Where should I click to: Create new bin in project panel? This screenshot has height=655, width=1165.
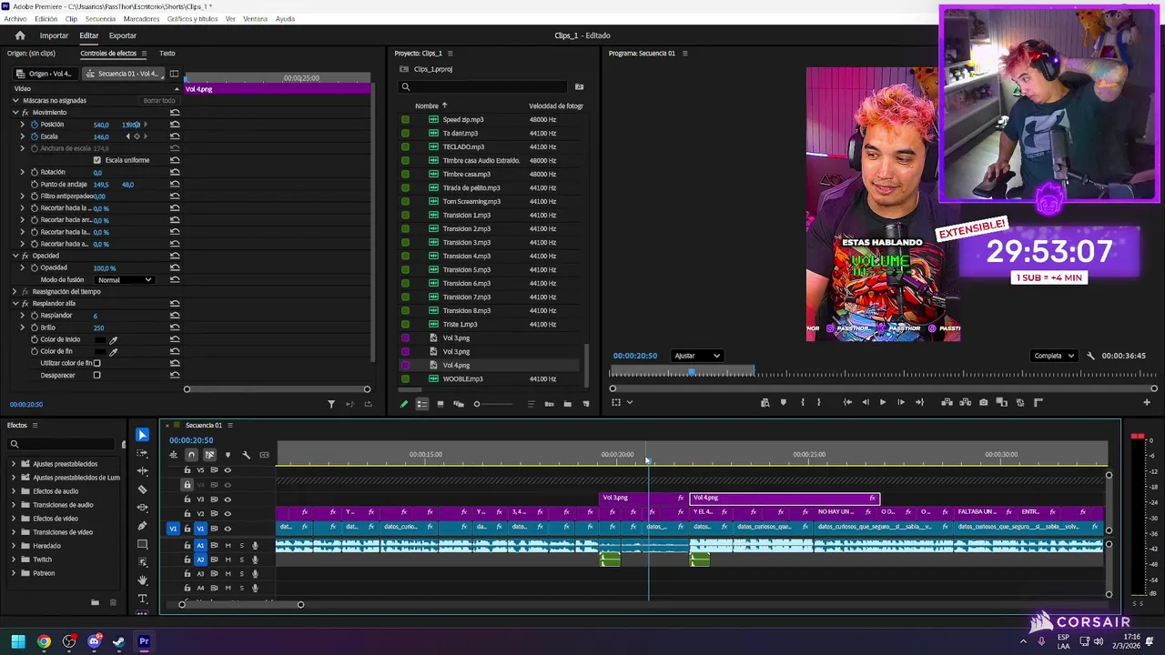567,404
